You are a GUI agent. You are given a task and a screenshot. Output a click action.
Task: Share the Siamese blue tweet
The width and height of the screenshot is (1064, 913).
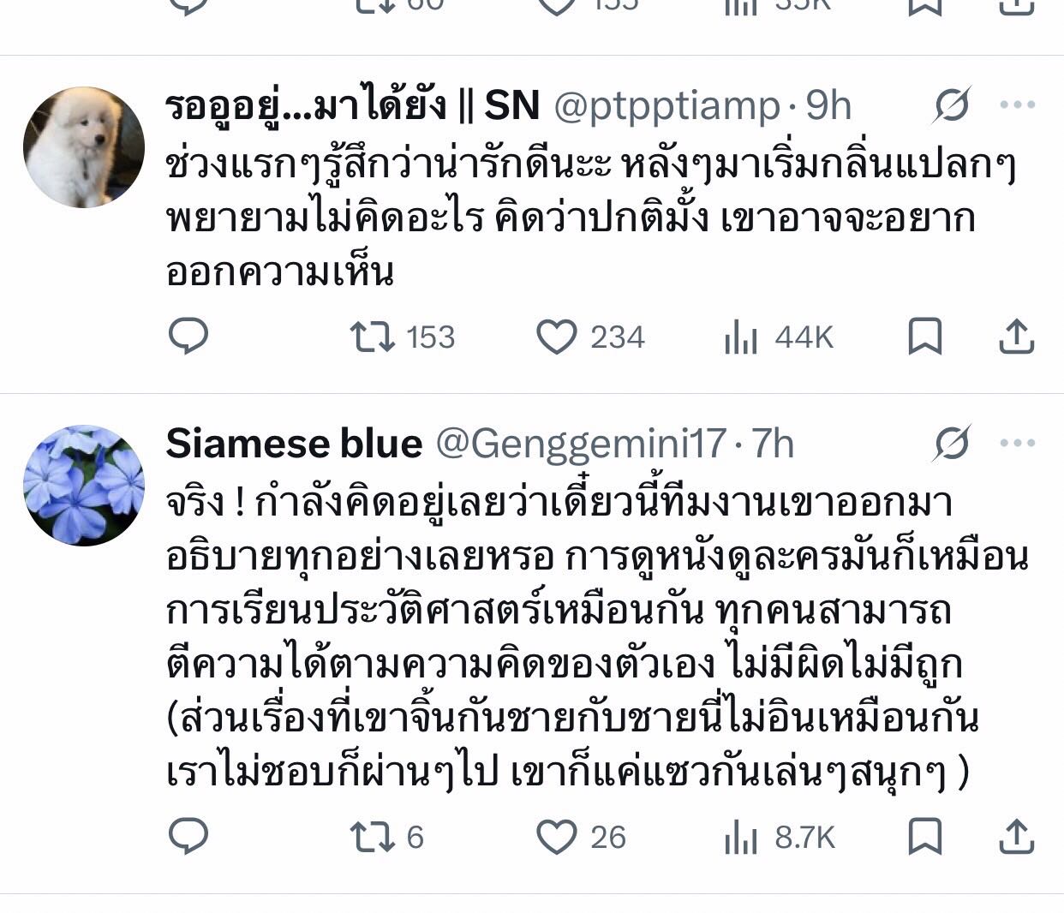pos(1017,836)
